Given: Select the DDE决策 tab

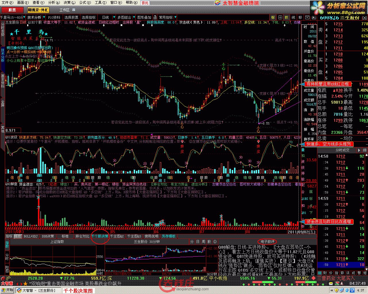Looking at the screenshot, I should (x=48, y=236).
